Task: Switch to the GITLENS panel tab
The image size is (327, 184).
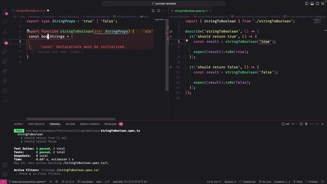Action: click(x=71, y=124)
